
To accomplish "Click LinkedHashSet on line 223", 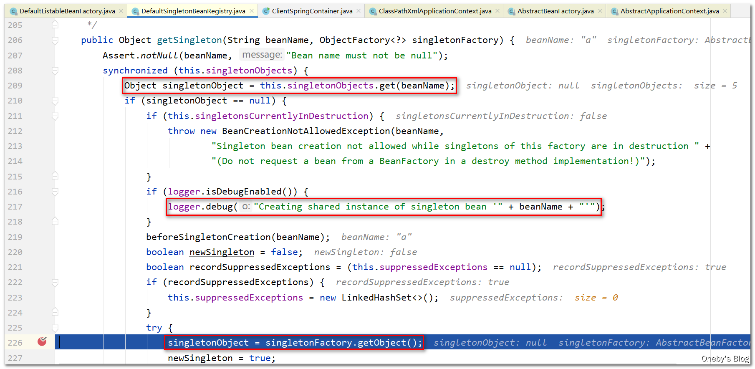I will 376,298.
